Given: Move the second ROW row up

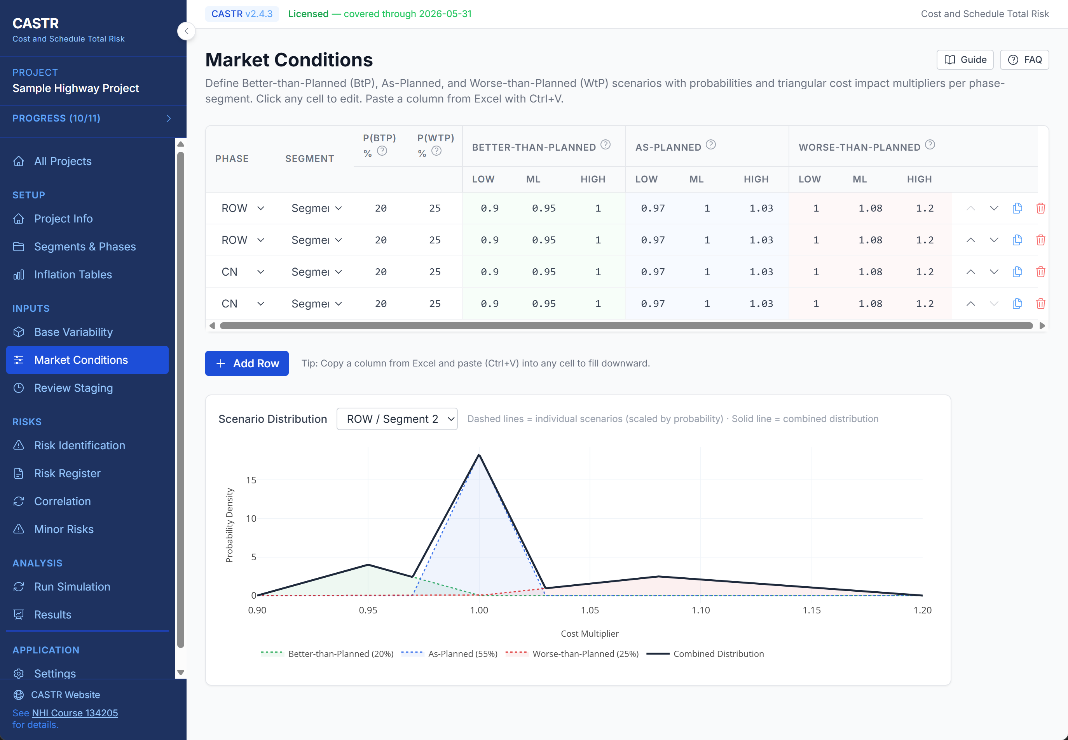Looking at the screenshot, I should 970,240.
